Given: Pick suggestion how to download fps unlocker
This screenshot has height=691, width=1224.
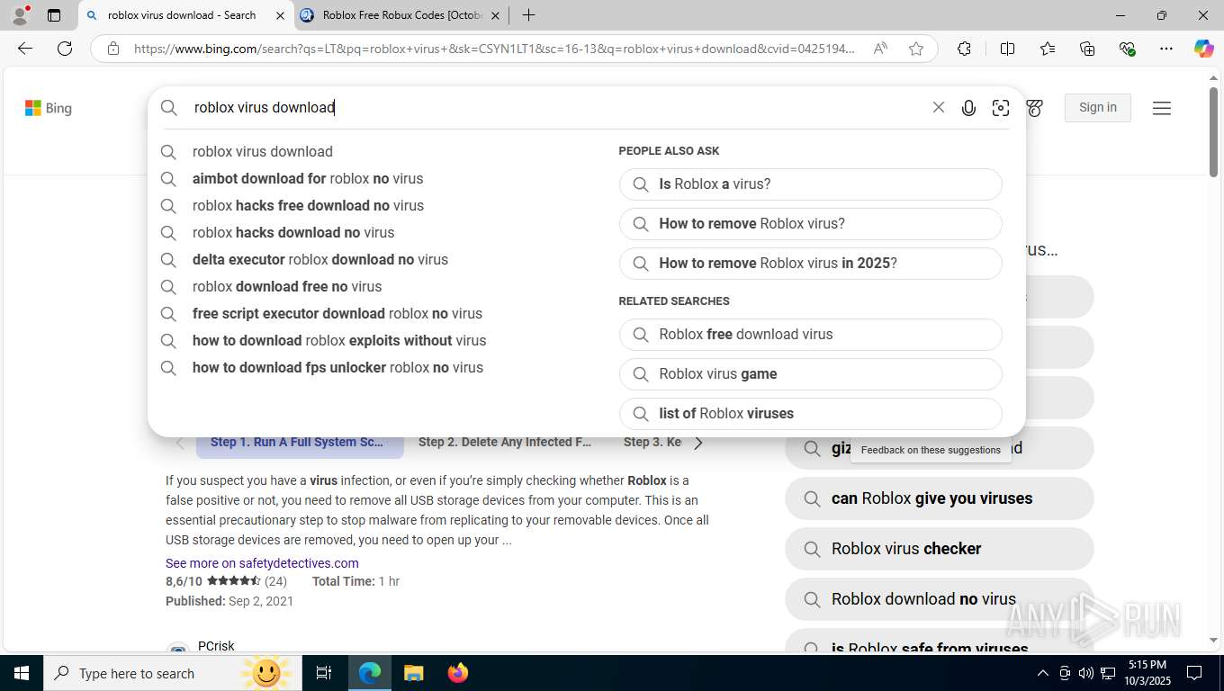Looking at the screenshot, I should pyautogui.click(x=337, y=367).
